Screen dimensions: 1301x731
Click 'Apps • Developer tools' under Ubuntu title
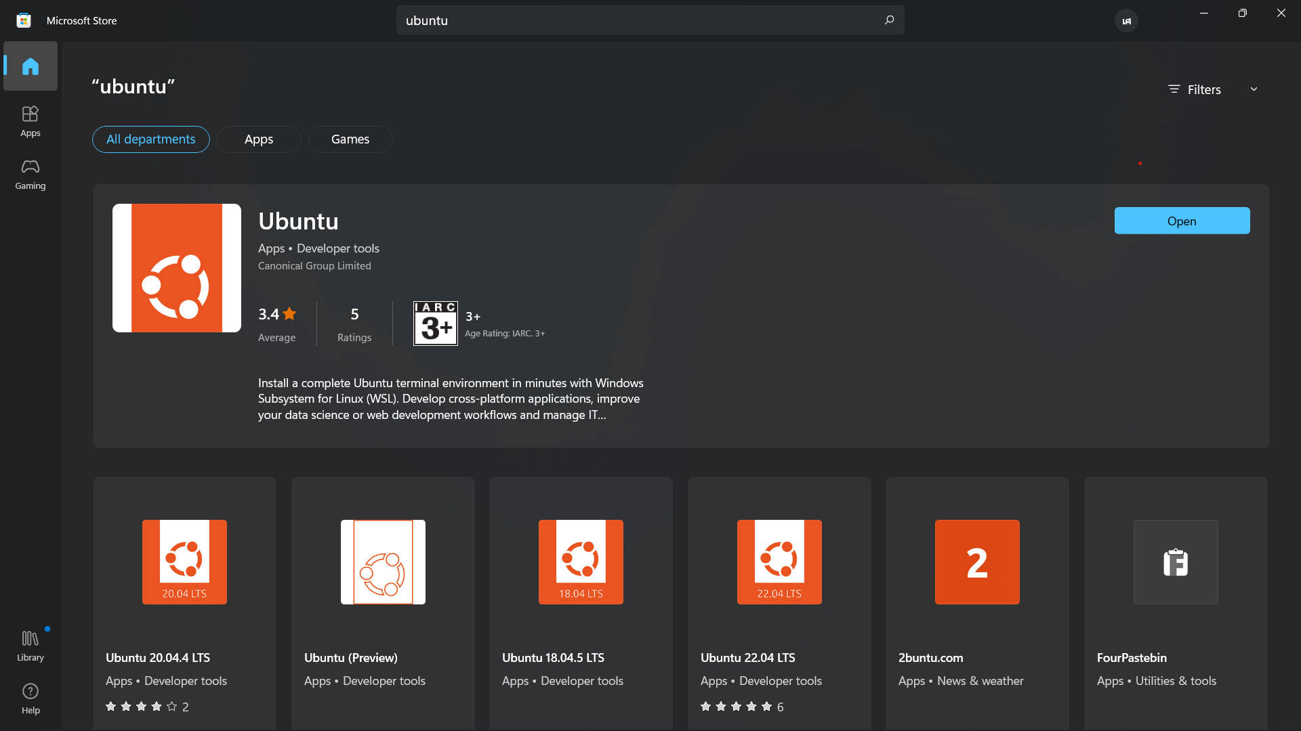[318, 248]
